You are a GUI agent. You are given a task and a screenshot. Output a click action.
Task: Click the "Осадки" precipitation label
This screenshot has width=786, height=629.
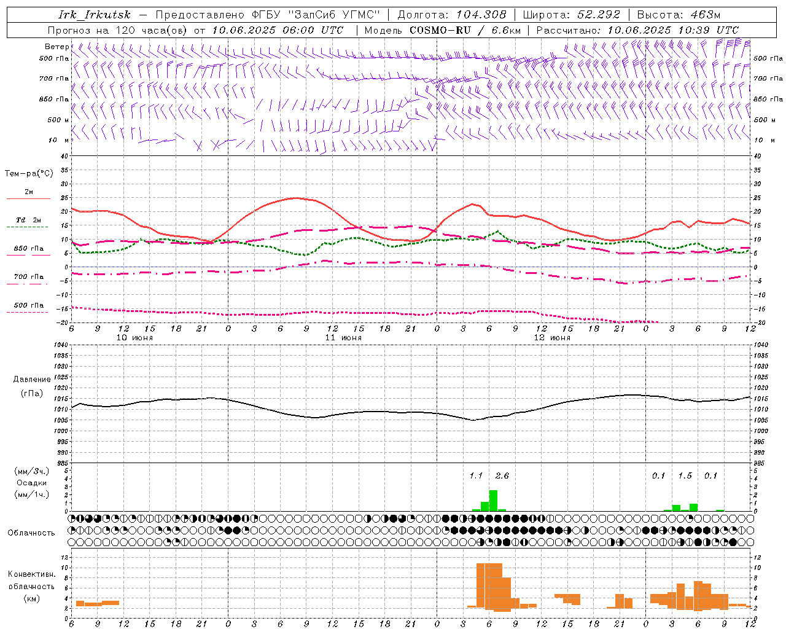(x=31, y=483)
